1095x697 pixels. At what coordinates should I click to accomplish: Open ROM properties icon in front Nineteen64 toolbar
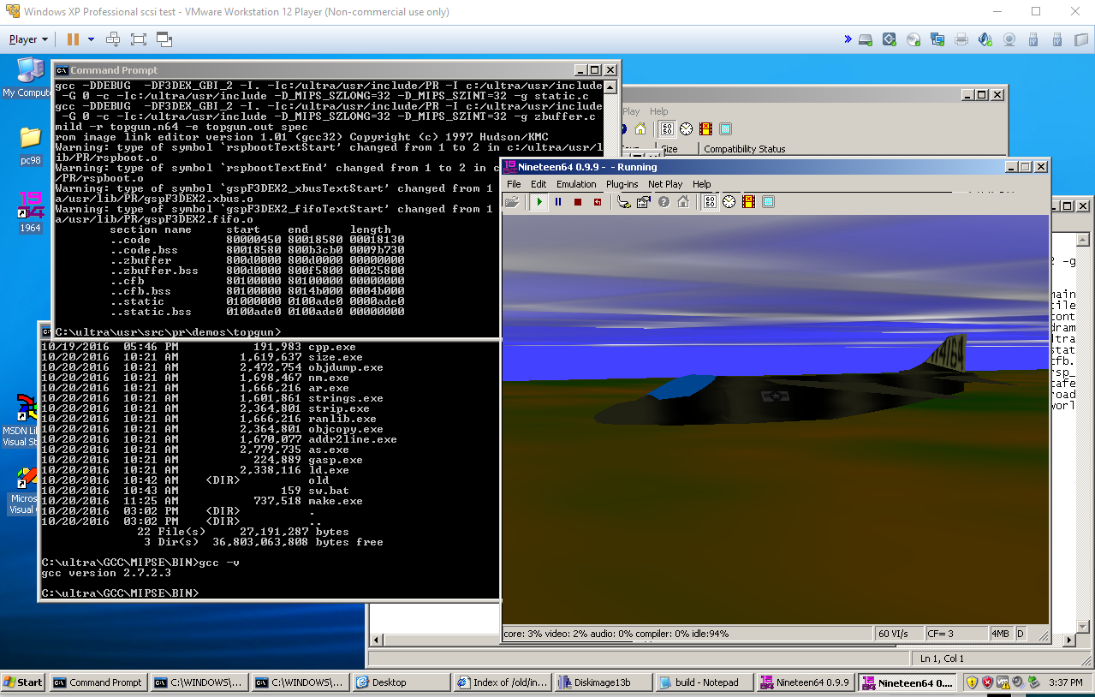click(644, 202)
